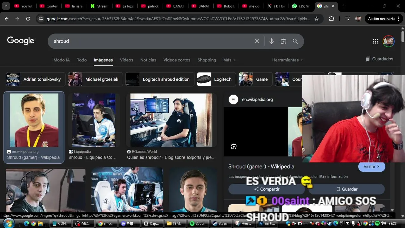Clear the search box with X icon
The width and height of the screenshot is (405, 228).
click(x=257, y=41)
